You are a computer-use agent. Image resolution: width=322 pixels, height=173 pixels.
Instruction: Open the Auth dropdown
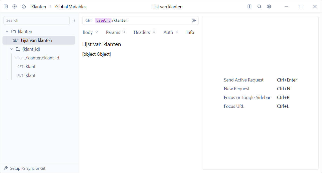click(x=171, y=32)
